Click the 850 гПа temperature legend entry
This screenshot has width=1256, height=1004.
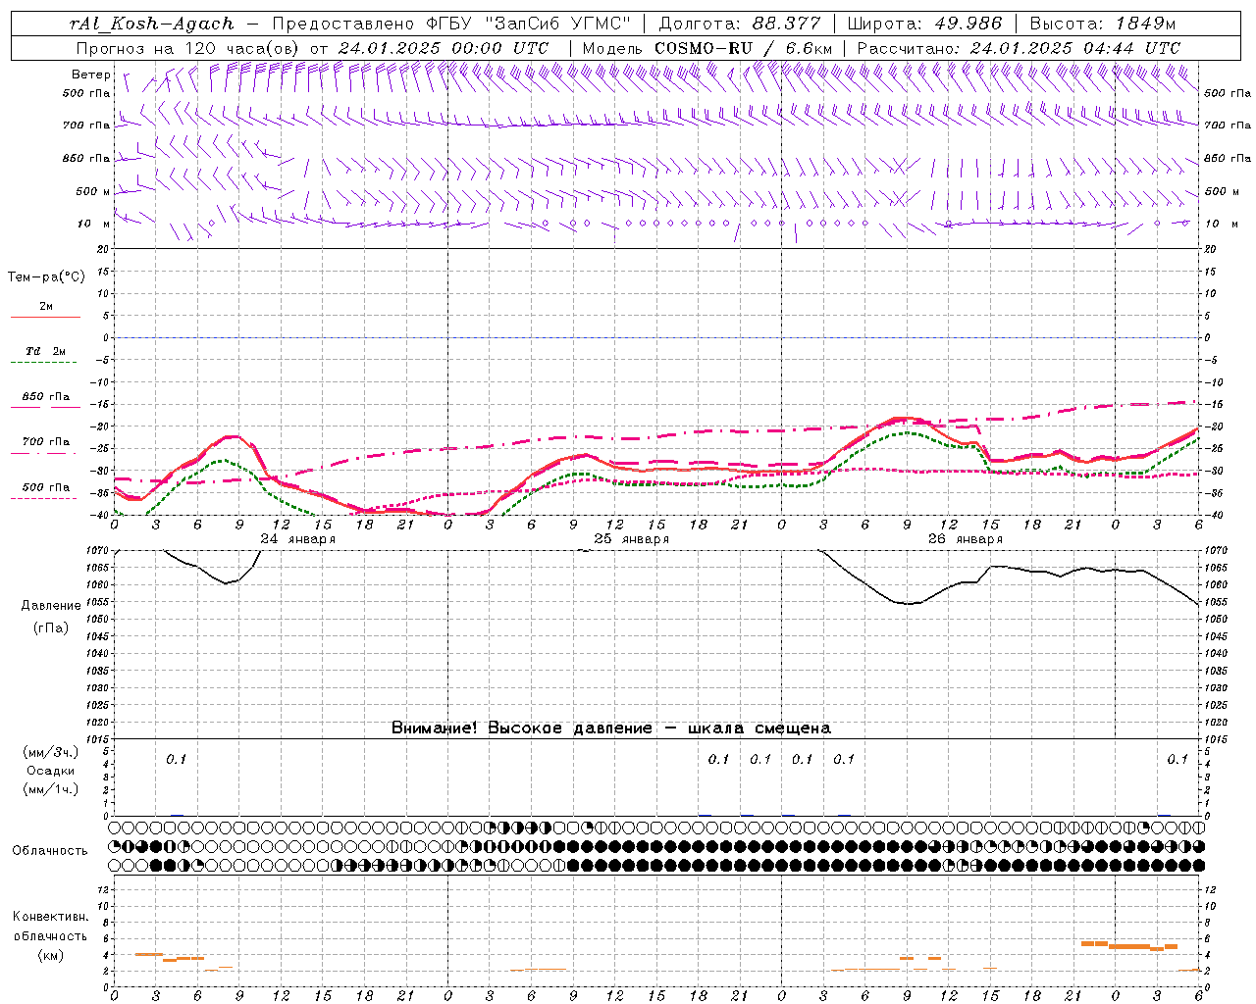tap(46, 397)
